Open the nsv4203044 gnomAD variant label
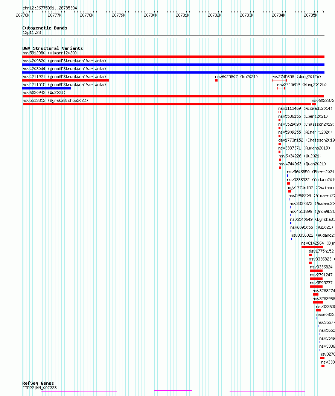Image resolution: width=335 pixels, height=396 pixels. point(64,69)
